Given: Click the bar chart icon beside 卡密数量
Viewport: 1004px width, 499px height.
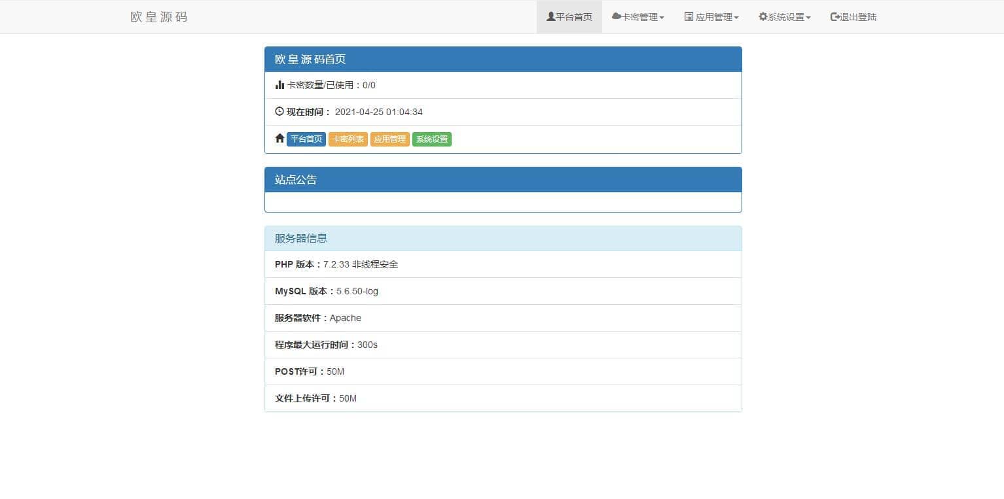Looking at the screenshot, I should click(x=279, y=85).
